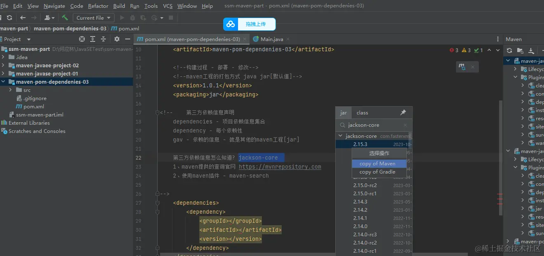The width and height of the screenshot is (544, 256).
Task: Click the Build Project hammer icon
Action: point(65,18)
